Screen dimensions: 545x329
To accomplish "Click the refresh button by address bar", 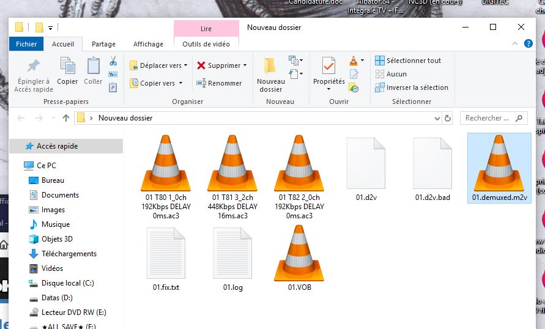I will click(448, 119).
